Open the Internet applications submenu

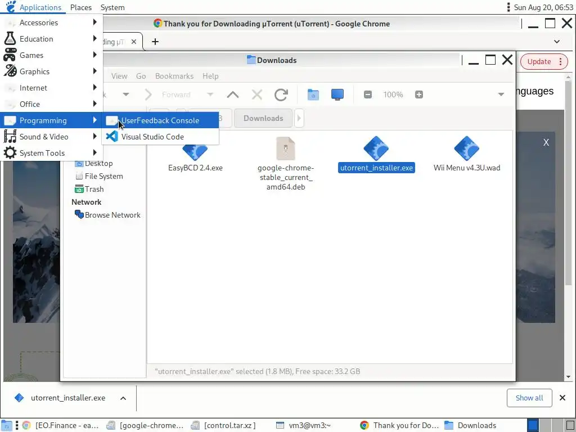[51, 88]
